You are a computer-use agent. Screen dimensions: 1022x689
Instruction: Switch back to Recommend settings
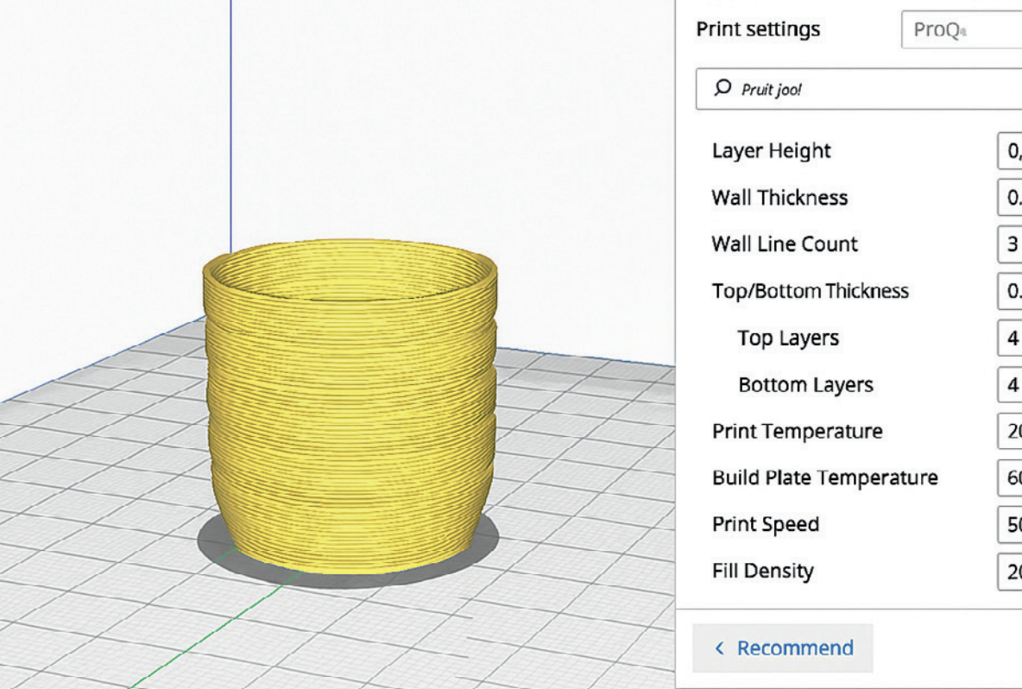click(784, 648)
